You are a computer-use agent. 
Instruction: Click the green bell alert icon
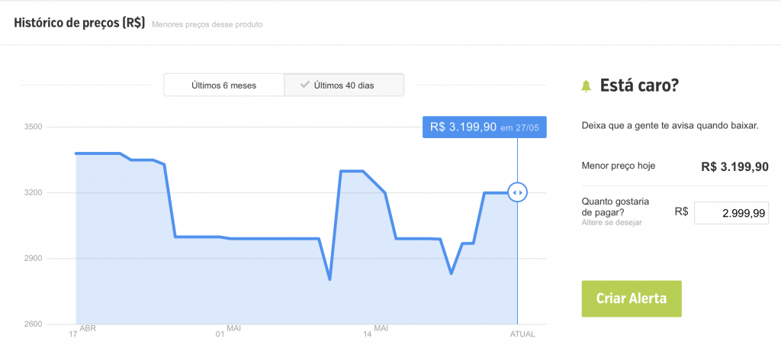coord(586,85)
